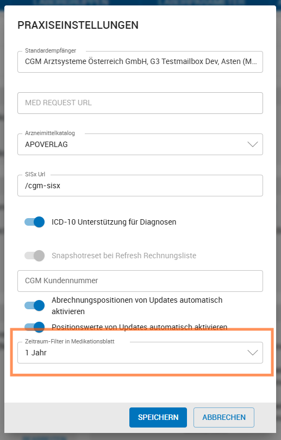
Task: Click the SPEICHERN button
Action: [x=158, y=417]
